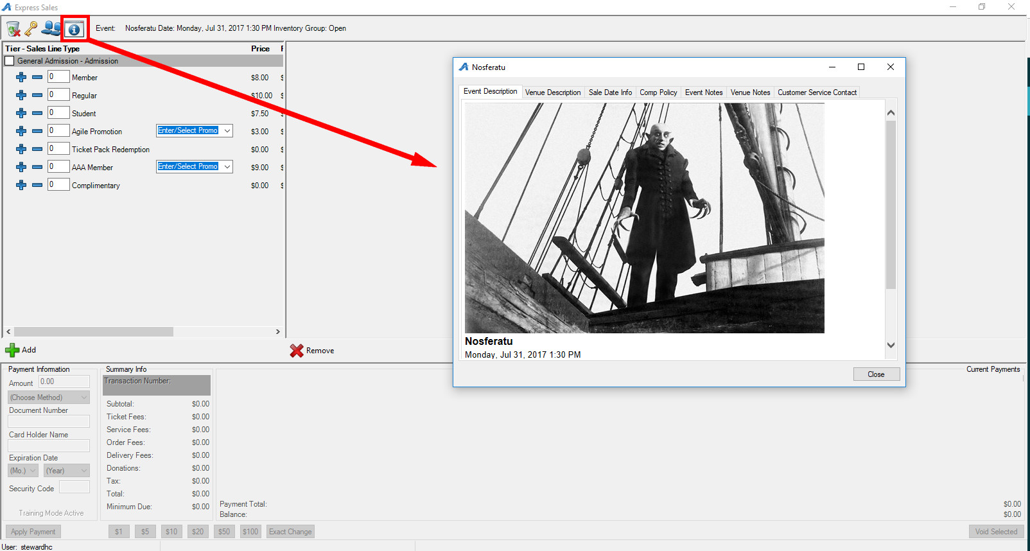
Task: Click the payment Amount field
Action: 64,381
